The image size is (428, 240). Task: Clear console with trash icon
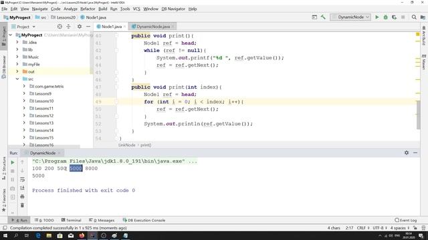pos(22,205)
